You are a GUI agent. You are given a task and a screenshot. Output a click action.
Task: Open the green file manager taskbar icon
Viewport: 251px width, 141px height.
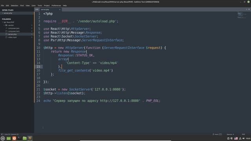pyautogui.click(x=25, y=138)
